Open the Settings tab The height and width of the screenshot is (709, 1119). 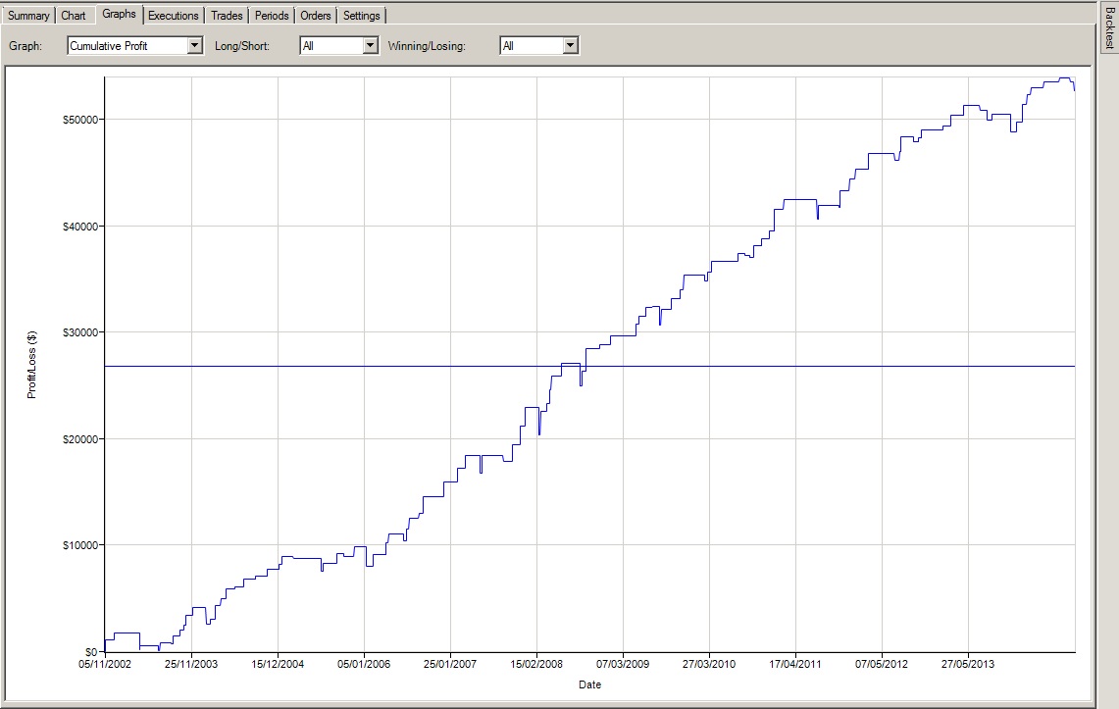[362, 16]
